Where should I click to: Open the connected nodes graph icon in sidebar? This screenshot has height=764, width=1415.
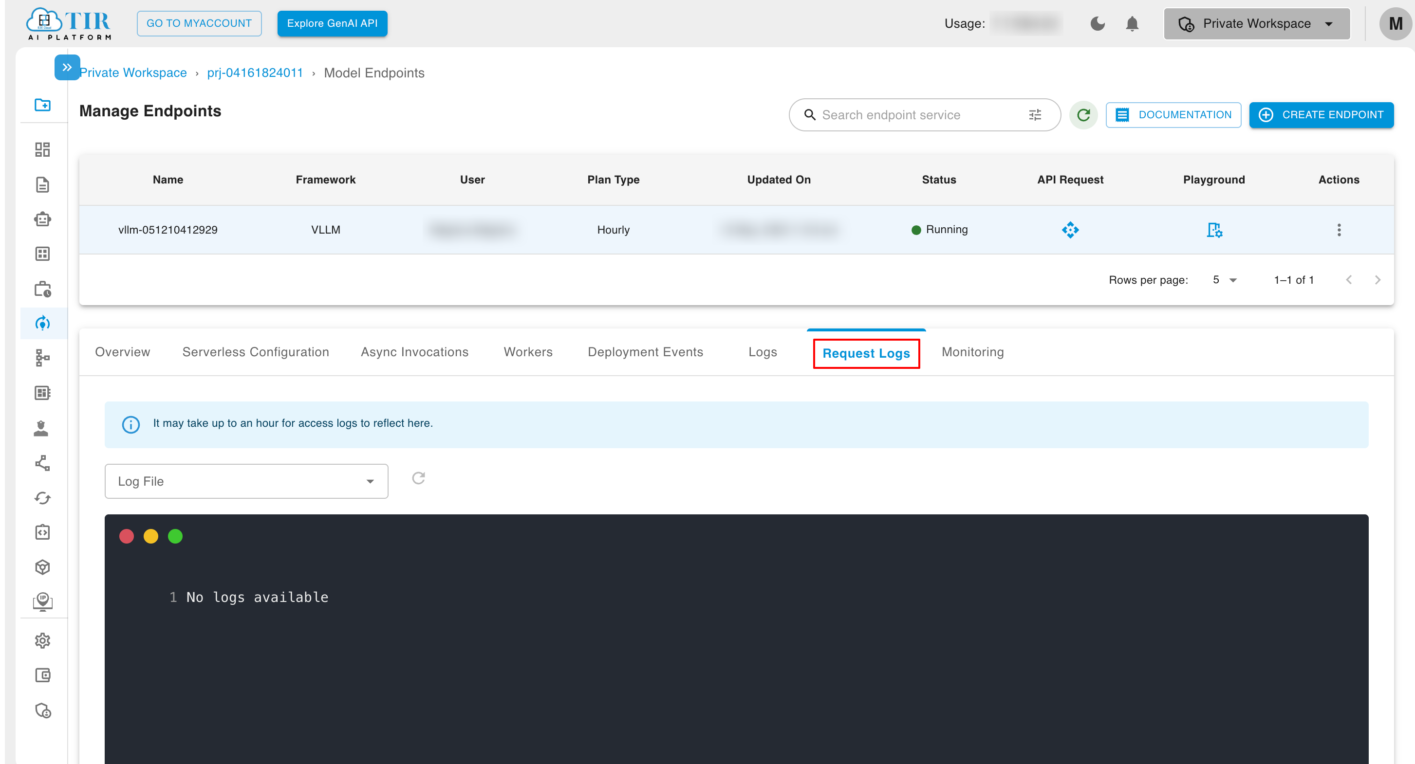pyautogui.click(x=42, y=463)
